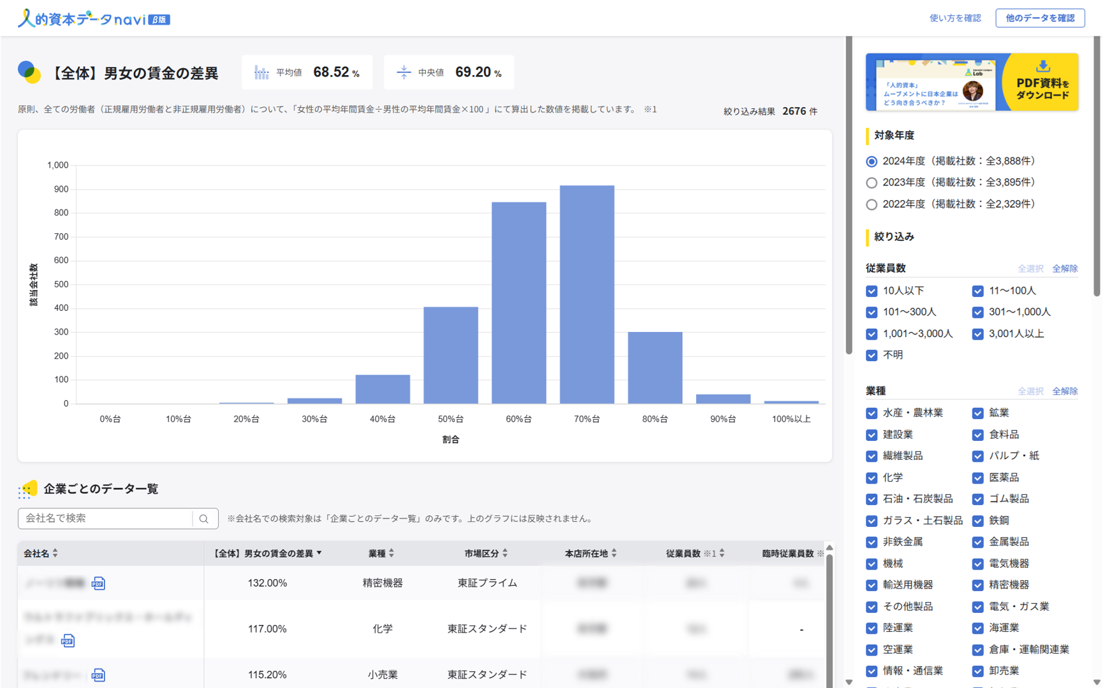Click inside the 会社名で検索 search field
Image resolution: width=1103 pixels, height=688 pixels.
point(102,518)
